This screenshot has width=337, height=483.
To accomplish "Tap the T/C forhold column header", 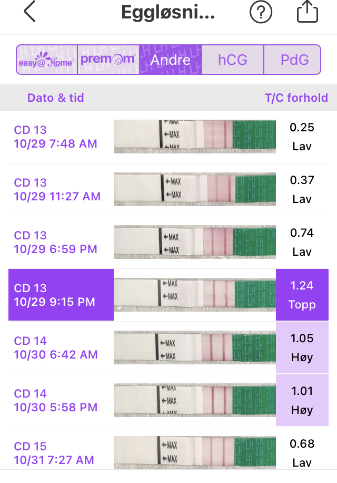I will [296, 98].
